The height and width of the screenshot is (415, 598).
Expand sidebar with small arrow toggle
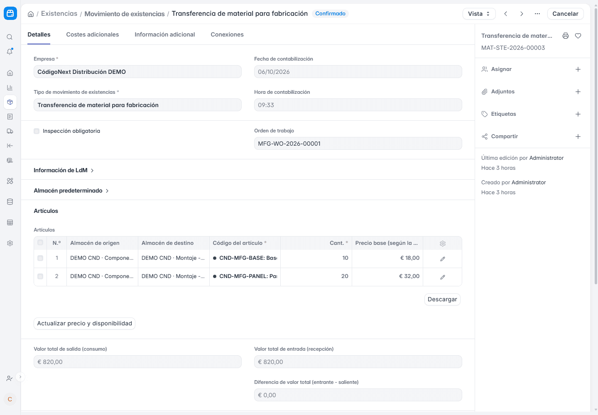(20, 377)
